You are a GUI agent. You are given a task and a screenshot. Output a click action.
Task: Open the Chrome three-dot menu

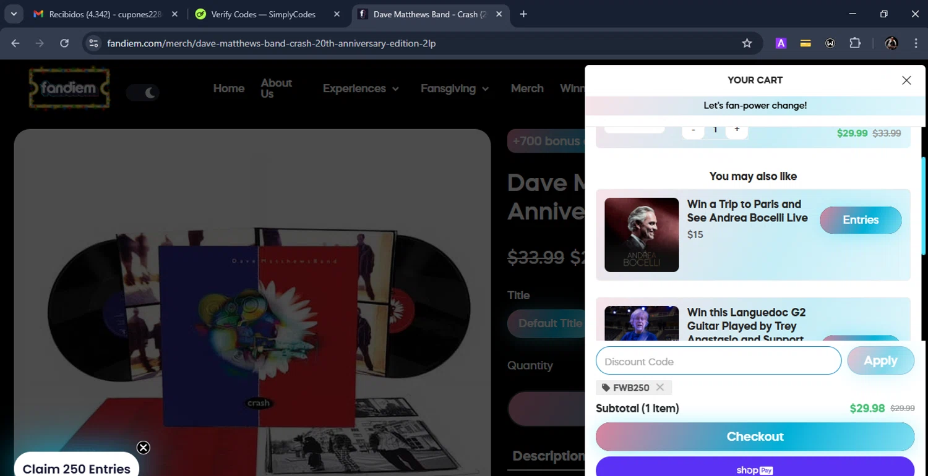tap(916, 43)
